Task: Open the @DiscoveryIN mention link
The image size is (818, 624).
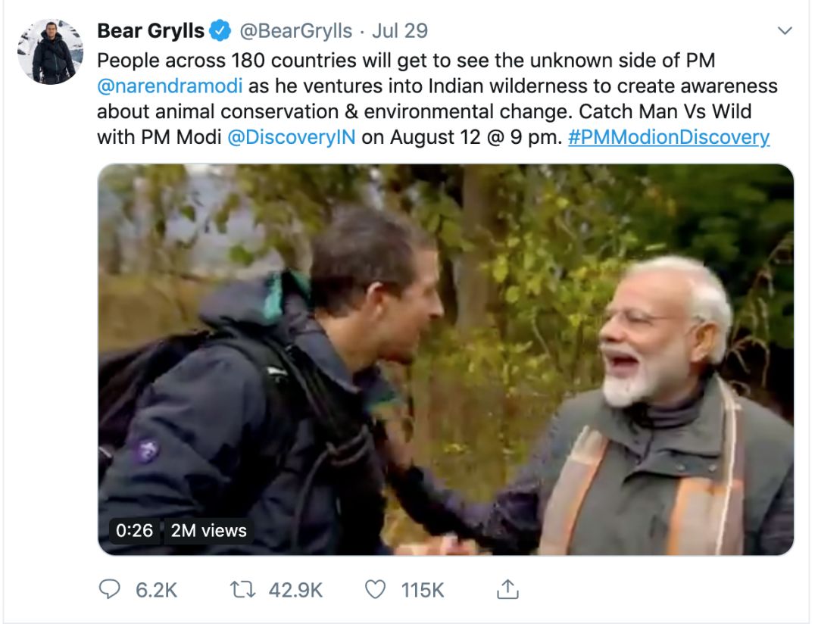Action: coord(291,137)
